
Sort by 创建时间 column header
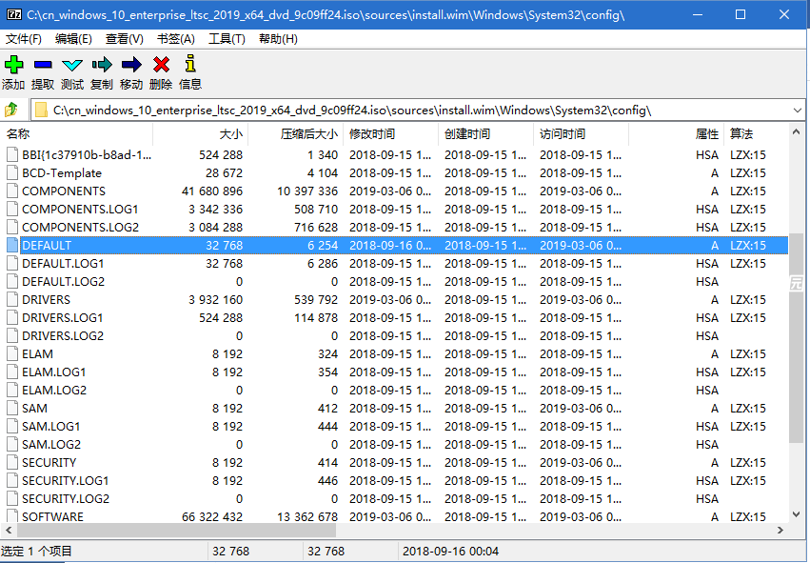point(486,134)
